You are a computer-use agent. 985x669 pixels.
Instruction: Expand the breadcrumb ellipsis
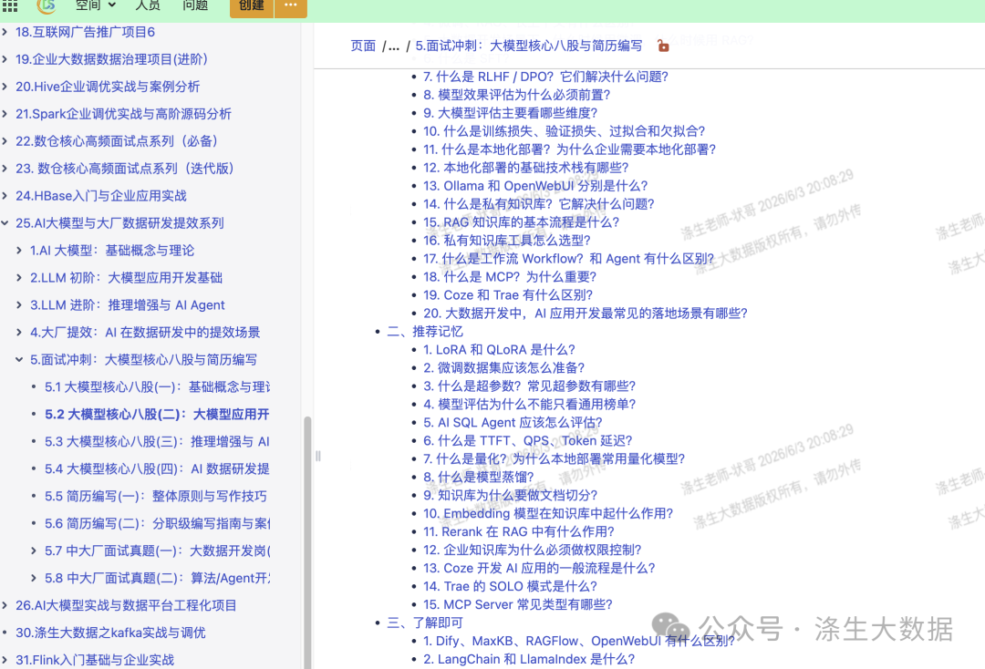(x=393, y=46)
